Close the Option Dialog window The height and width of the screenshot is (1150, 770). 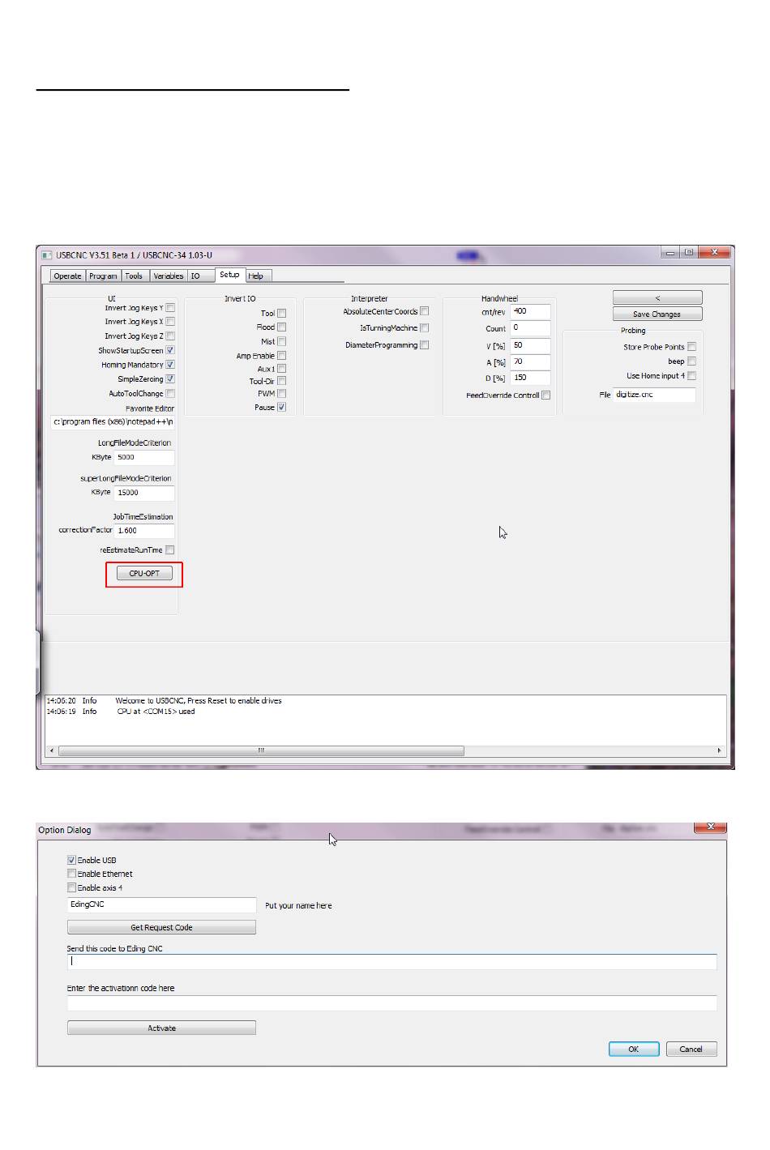point(710,827)
